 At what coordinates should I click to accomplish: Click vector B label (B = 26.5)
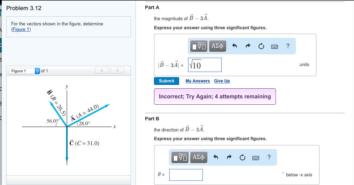click(56, 103)
